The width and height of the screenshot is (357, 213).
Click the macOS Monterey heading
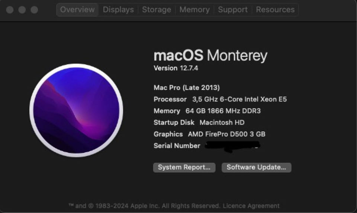(210, 56)
